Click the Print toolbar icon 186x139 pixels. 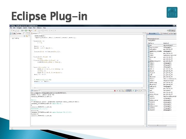coord(18,31)
